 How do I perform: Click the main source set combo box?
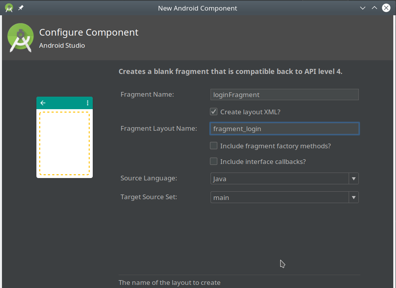tap(284, 197)
